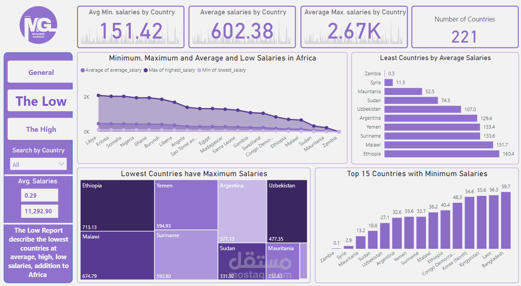Click the Lowest Countries have Maximum Salaries title
Viewport: 521px width, 286px height.
click(194, 173)
